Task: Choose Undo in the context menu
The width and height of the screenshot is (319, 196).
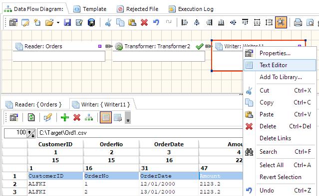Action: [x=280, y=191]
